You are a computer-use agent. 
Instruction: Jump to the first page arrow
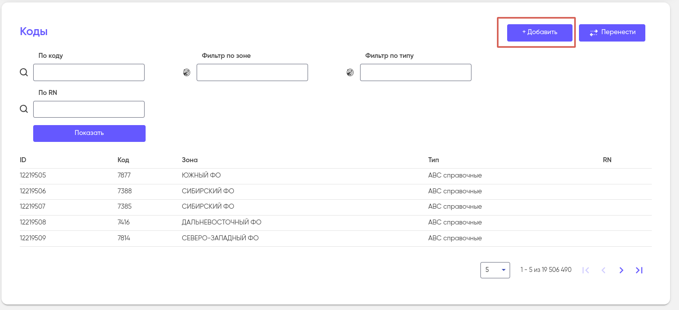[x=585, y=270]
